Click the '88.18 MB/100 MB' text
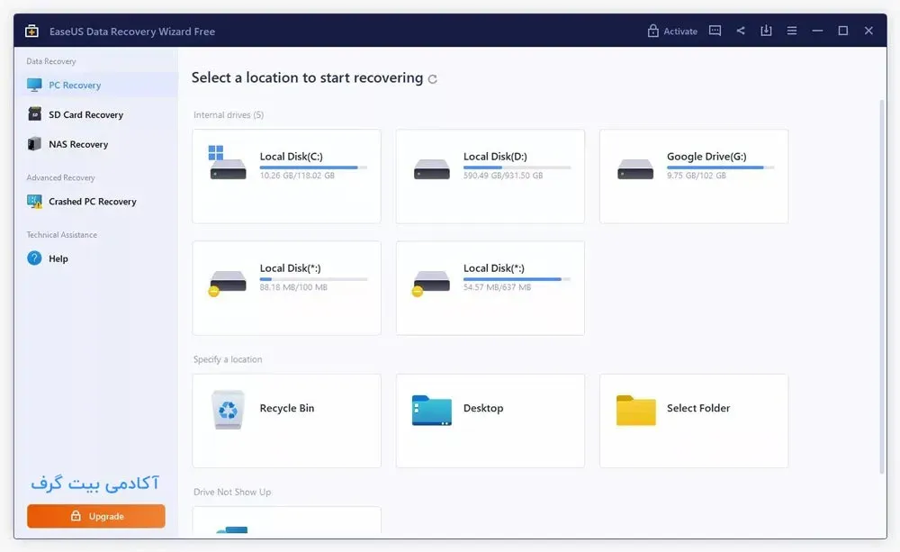Viewport: 900px width, 552px height. (x=293, y=287)
